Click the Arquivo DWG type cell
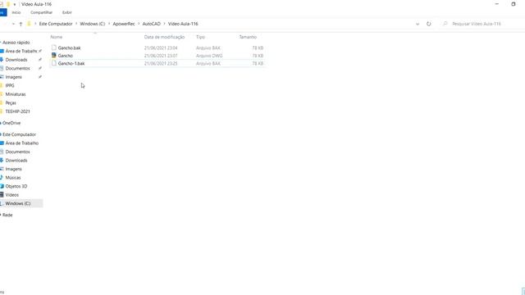Image resolution: width=525 pixels, height=295 pixels. (x=209, y=56)
